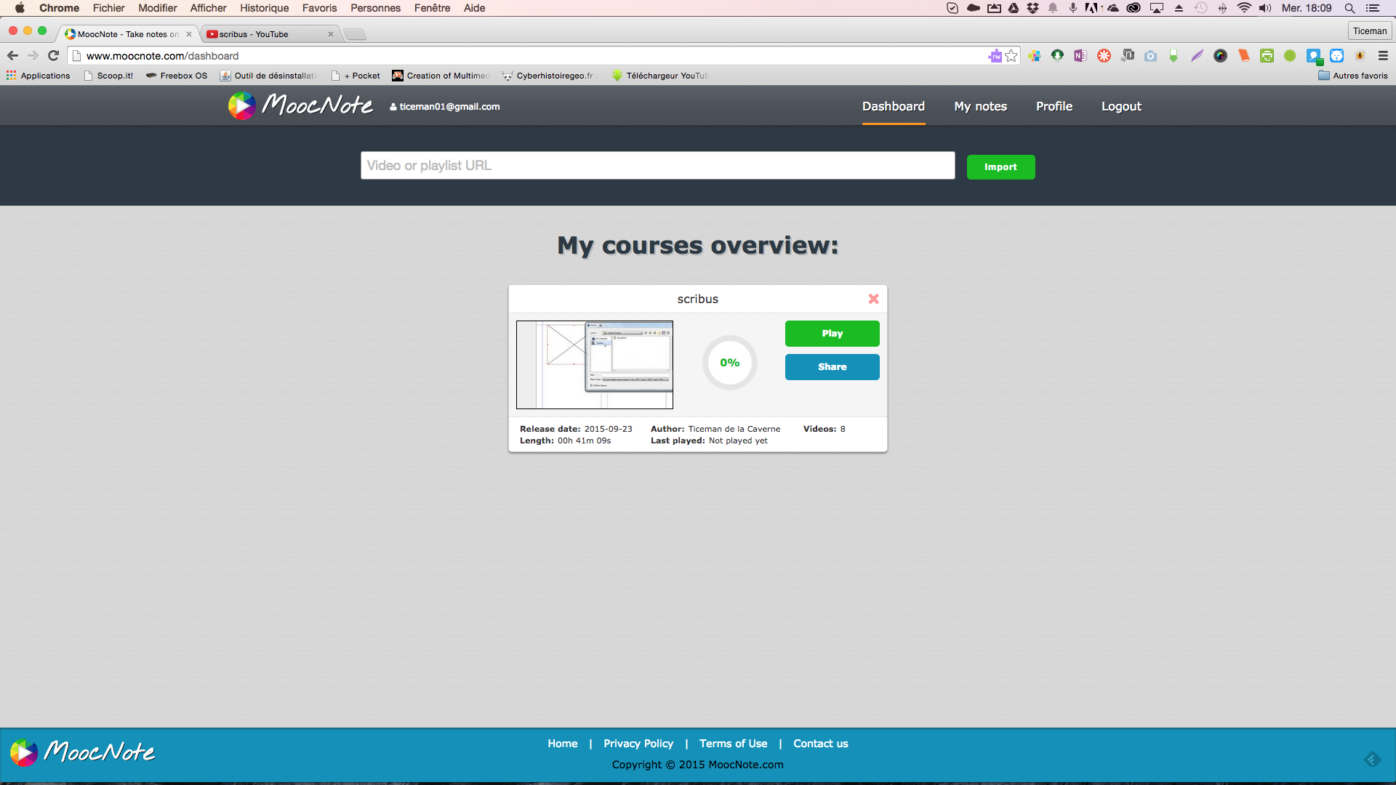Open the Cyberhistoiregeo.fr bookmark
Viewport: 1396px width, 785px height.
[x=548, y=76]
